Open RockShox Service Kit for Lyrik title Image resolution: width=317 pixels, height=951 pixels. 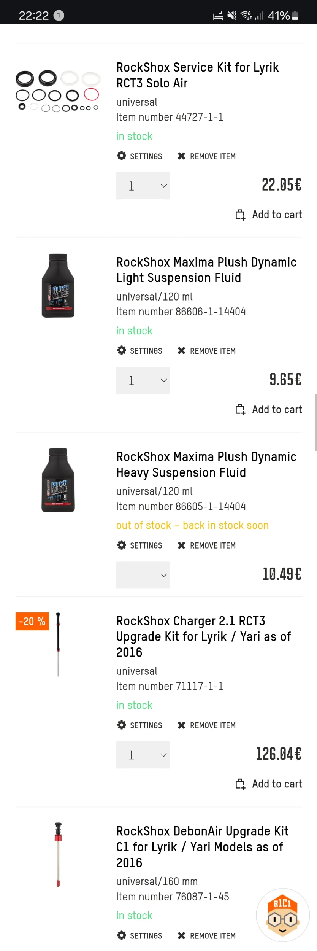pos(197,75)
